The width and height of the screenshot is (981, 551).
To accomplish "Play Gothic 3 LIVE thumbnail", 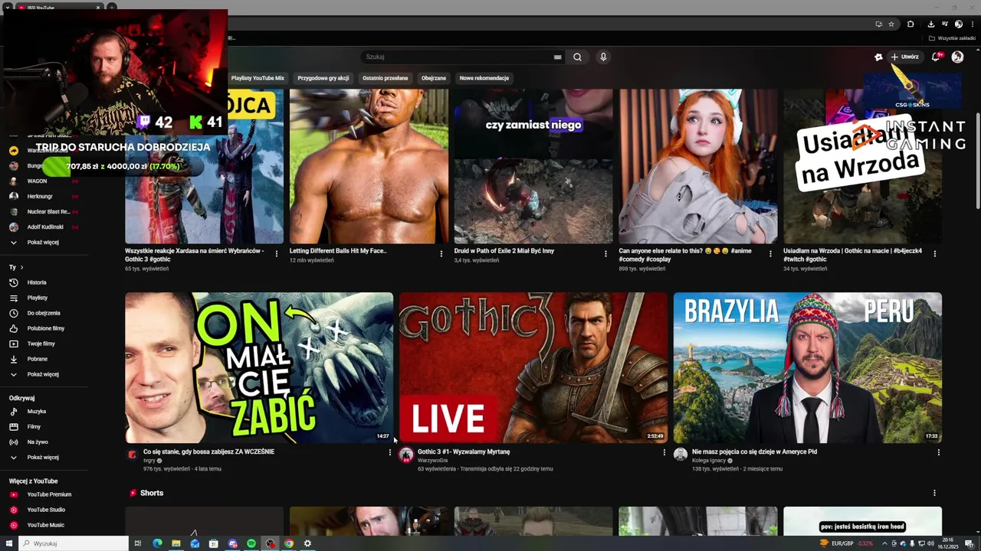I will point(533,367).
